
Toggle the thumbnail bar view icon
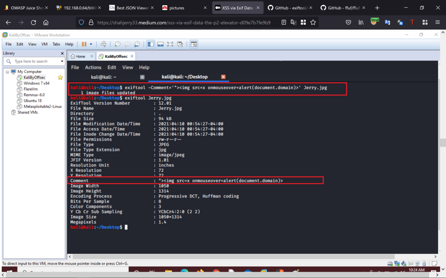coord(160,44)
